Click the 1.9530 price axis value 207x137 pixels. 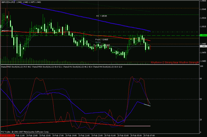coord(203,18)
